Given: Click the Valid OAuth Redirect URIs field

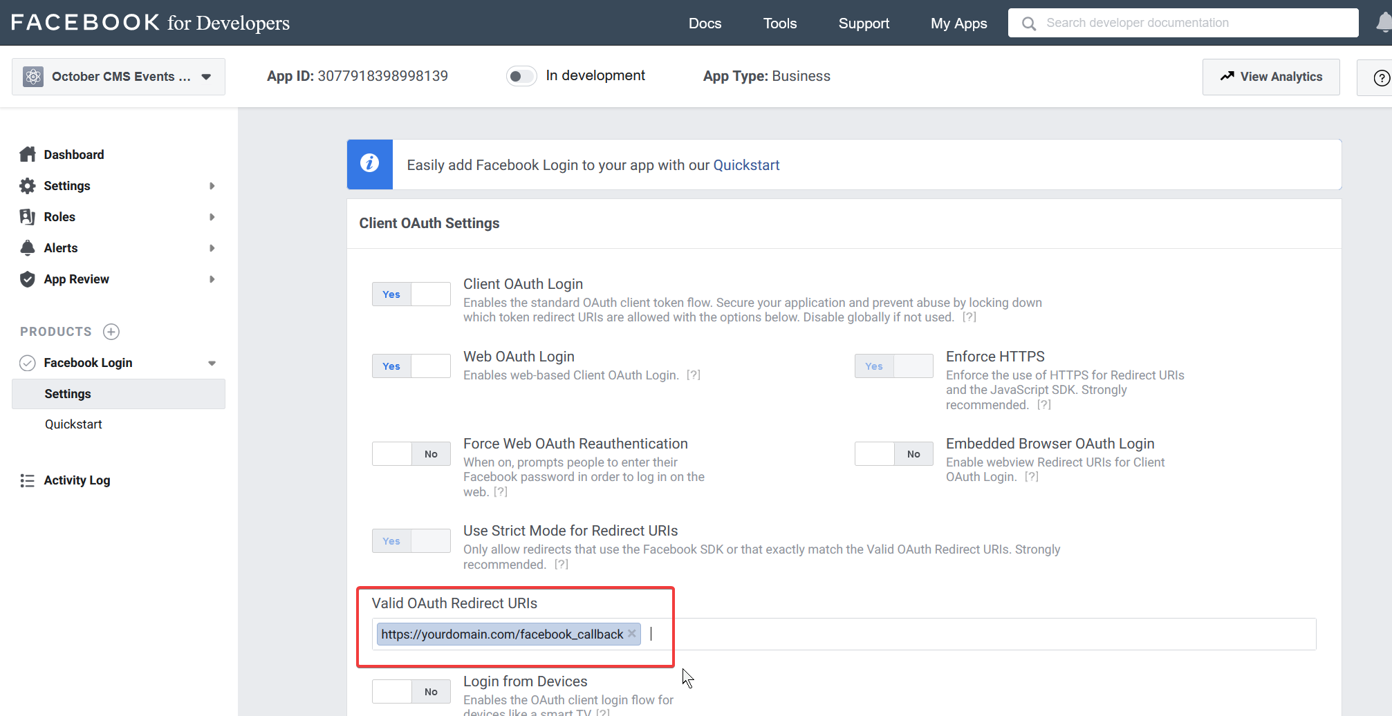Looking at the screenshot, I should 844,634.
